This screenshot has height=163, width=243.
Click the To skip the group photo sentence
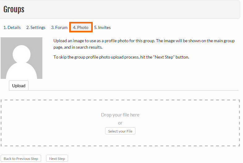121,57
